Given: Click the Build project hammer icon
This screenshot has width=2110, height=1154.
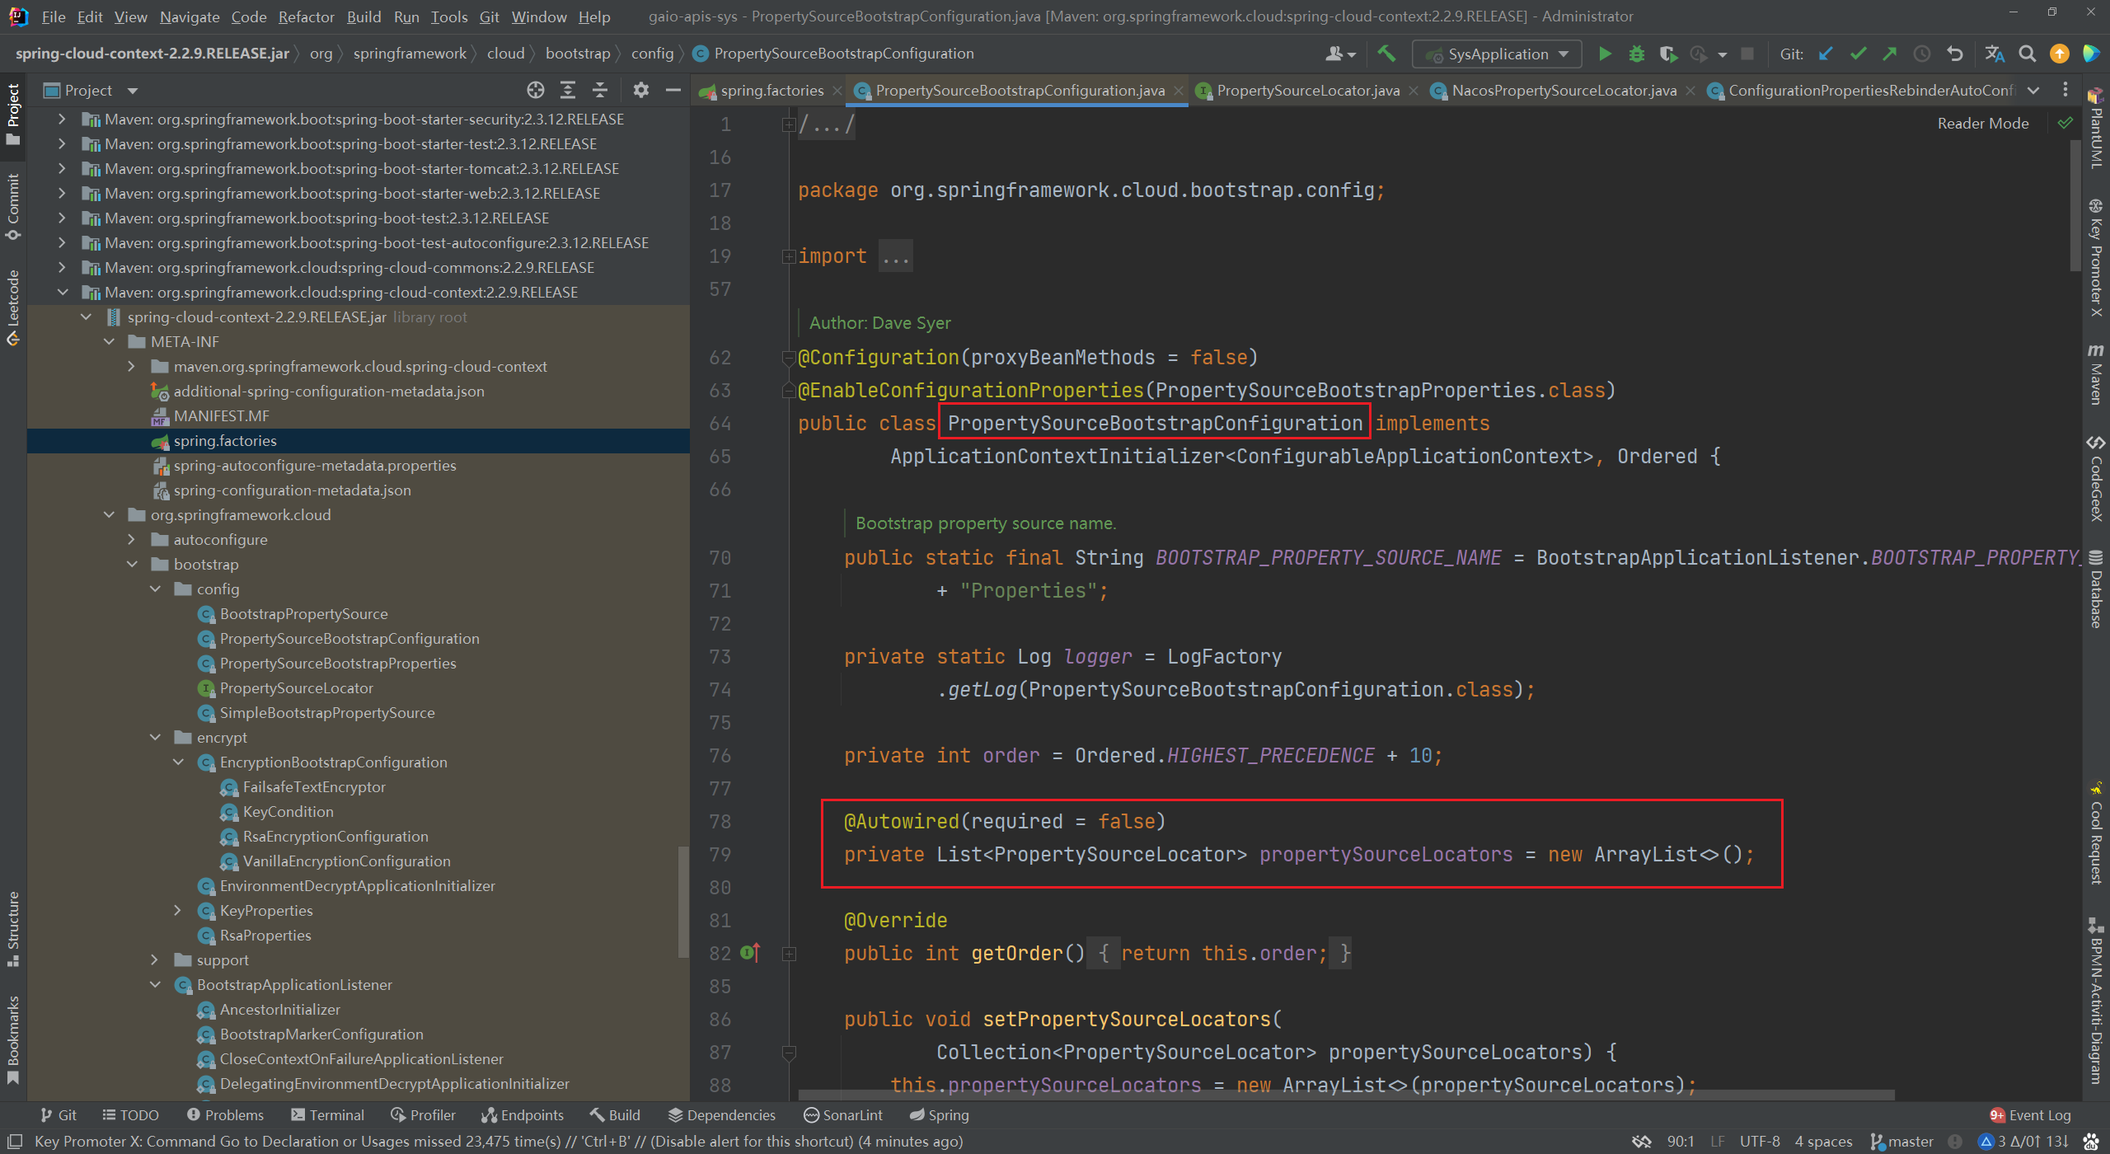Looking at the screenshot, I should click(1386, 54).
